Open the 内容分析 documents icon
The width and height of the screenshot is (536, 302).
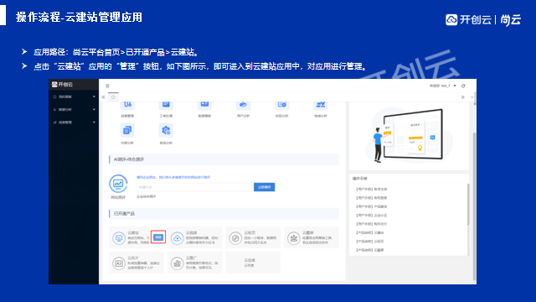(127, 130)
